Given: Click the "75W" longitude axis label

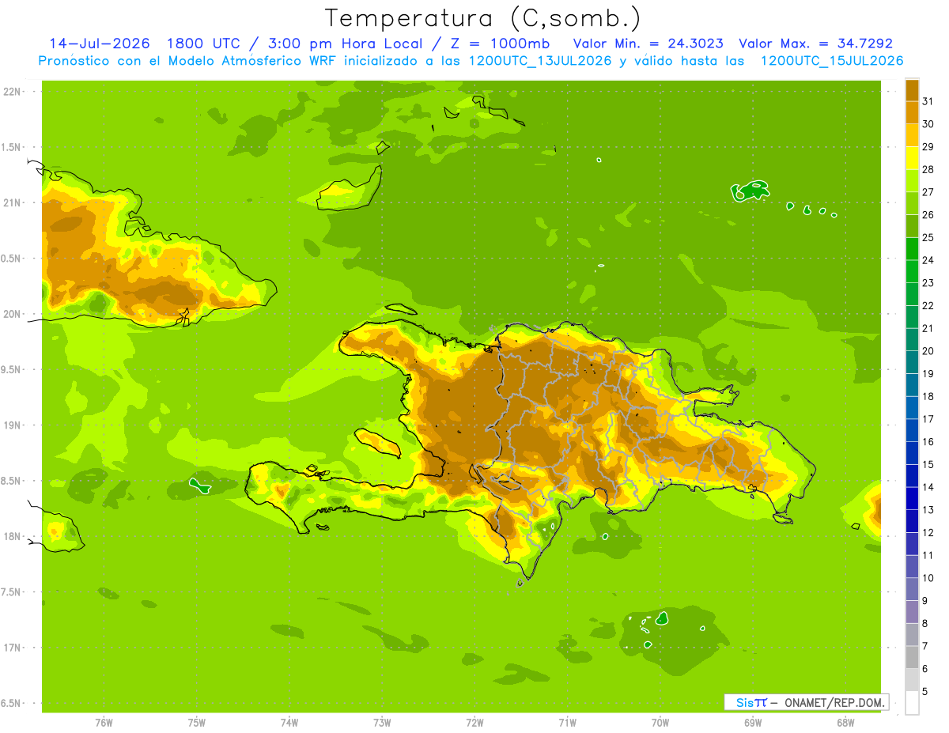Looking at the screenshot, I should [x=196, y=723].
